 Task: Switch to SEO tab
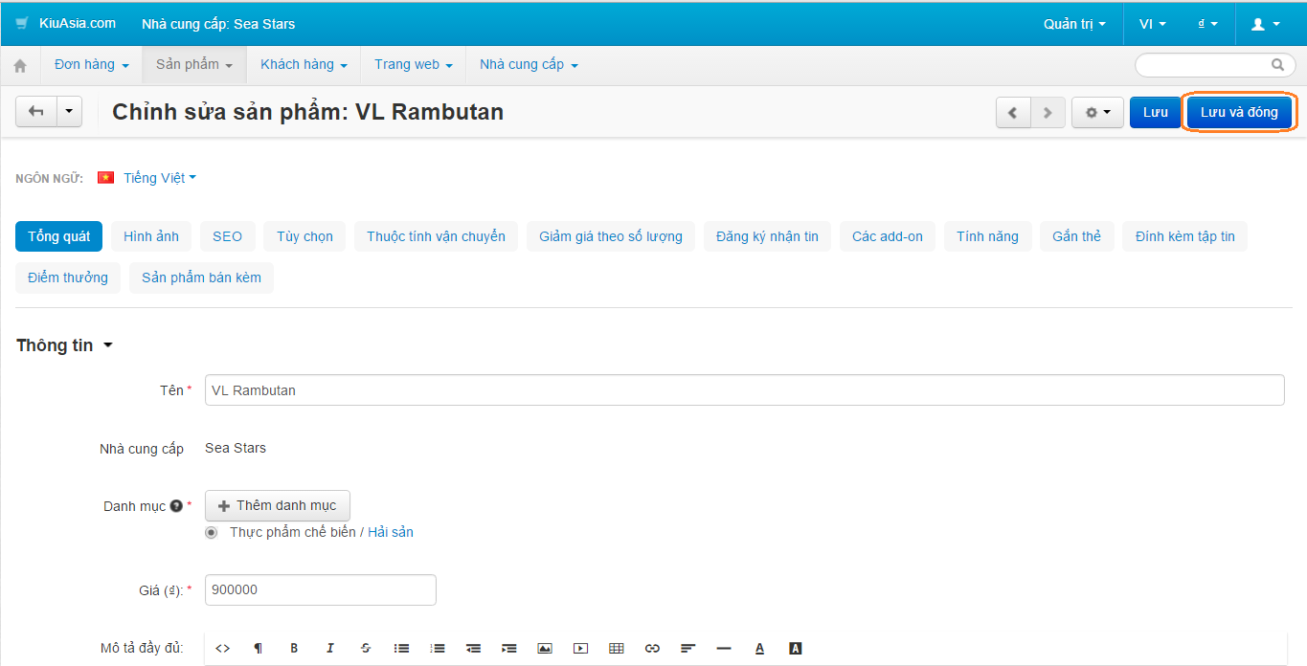click(227, 236)
